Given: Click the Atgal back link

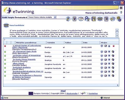Looking at the screenshot, I should coord(63,91).
